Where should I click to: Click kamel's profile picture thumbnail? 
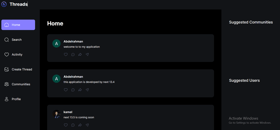[x=56, y=114]
